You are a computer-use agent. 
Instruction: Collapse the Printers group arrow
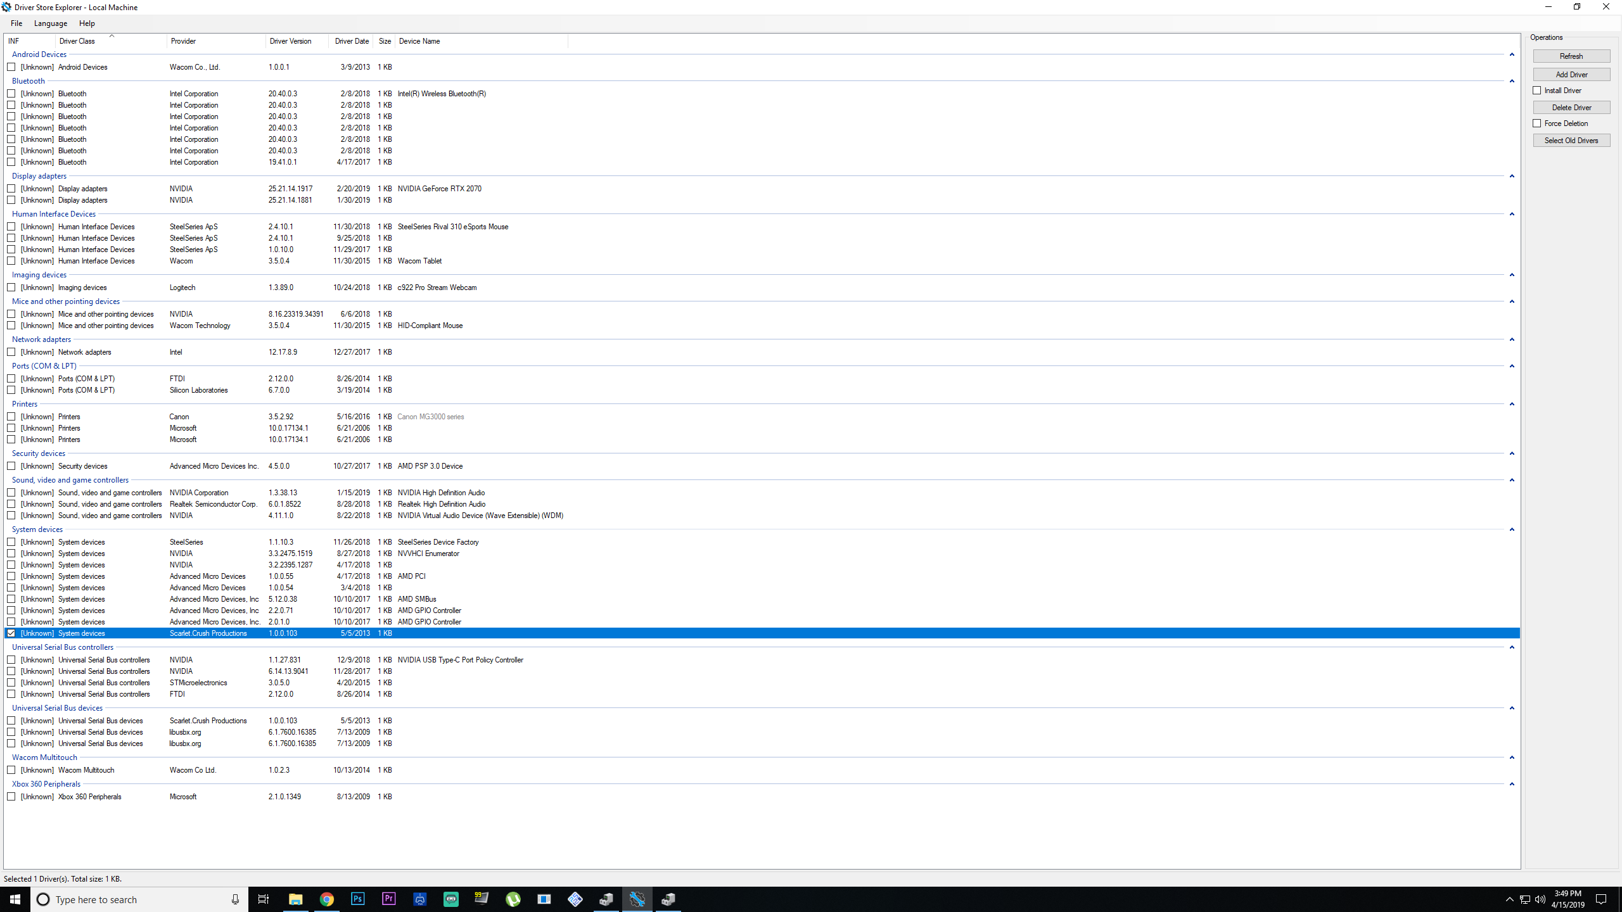click(x=1512, y=404)
